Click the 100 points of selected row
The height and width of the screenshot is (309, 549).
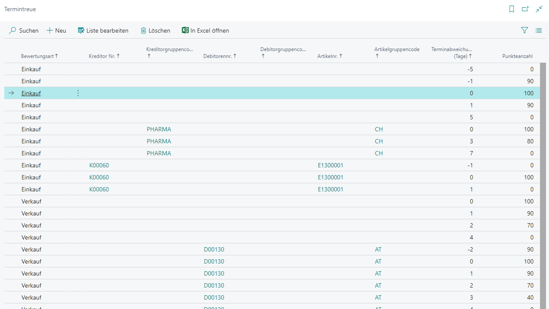pyautogui.click(x=528, y=93)
